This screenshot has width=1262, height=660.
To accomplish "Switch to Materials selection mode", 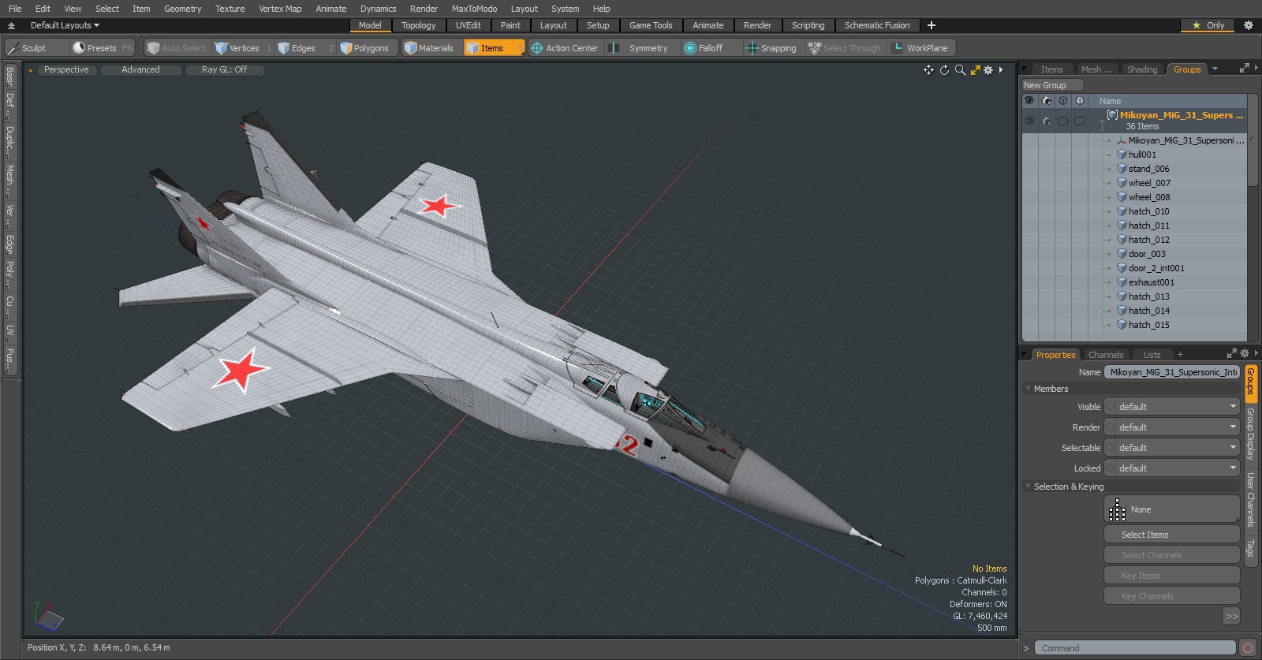I will pyautogui.click(x=431, y=48).
